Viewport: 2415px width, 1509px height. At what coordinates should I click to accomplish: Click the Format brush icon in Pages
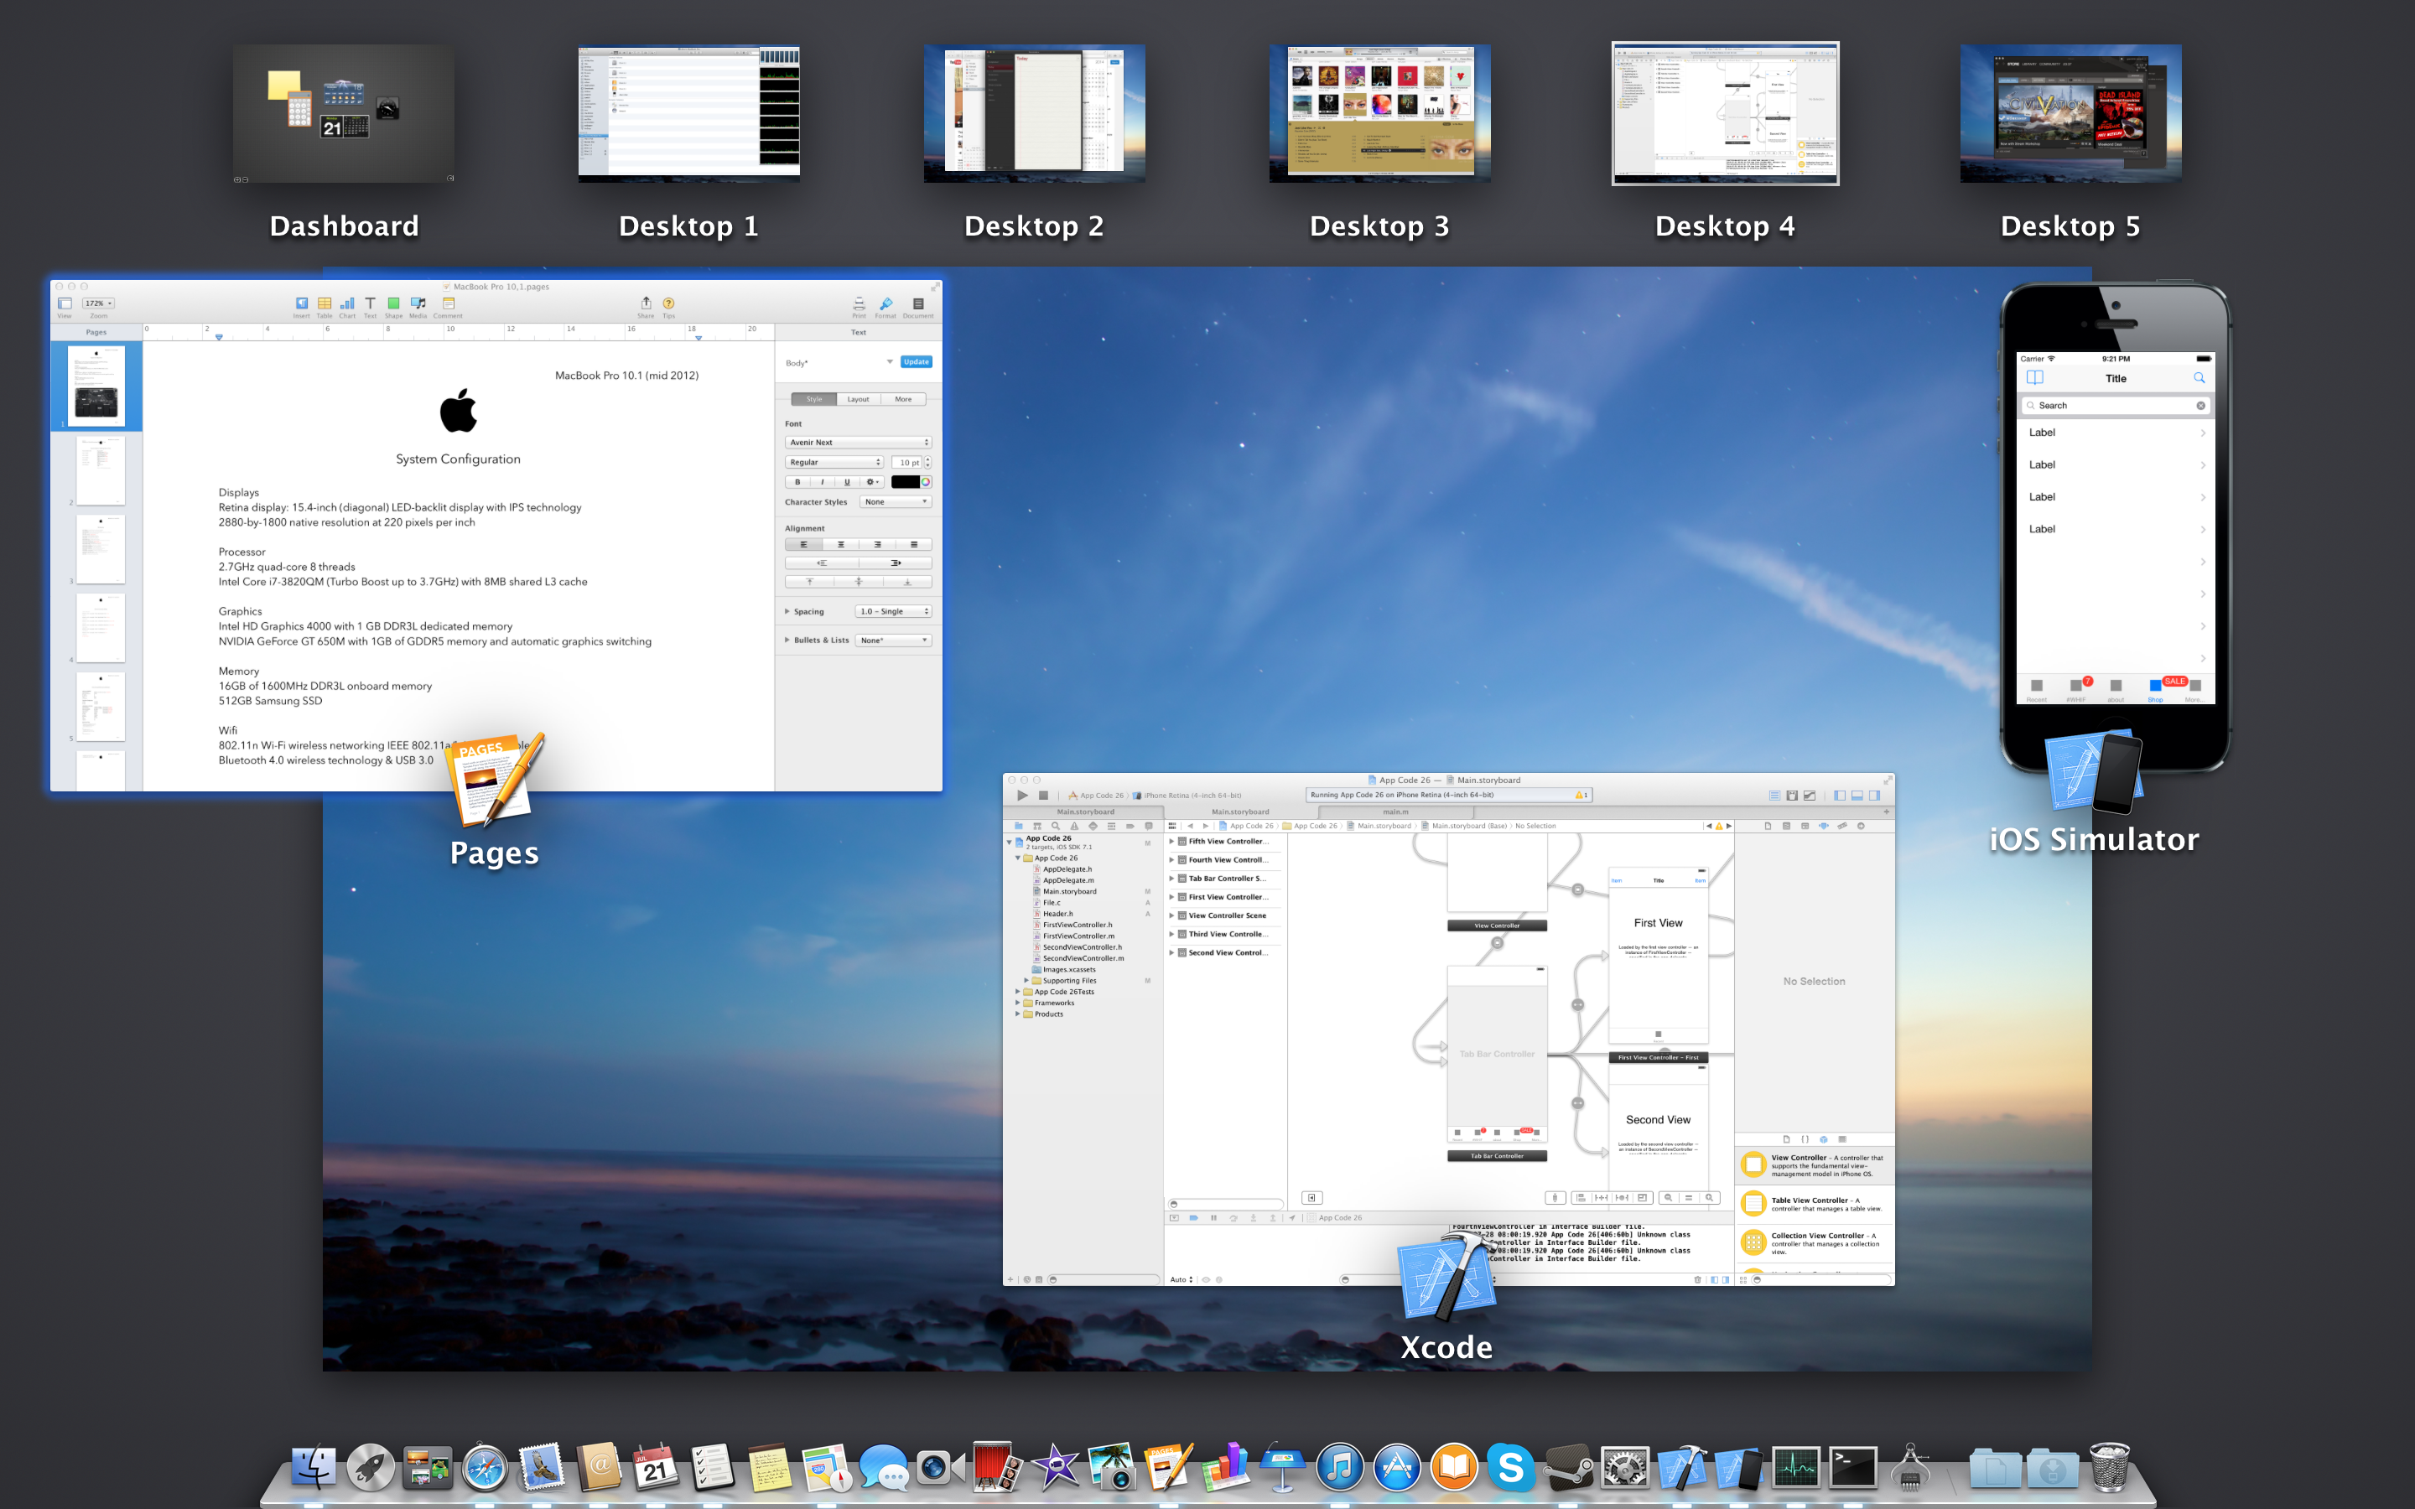point(885,303)
